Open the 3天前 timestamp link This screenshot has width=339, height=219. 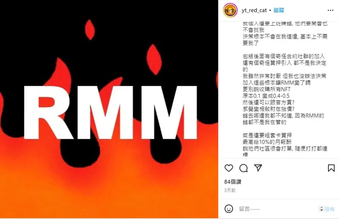click(230, 190)
